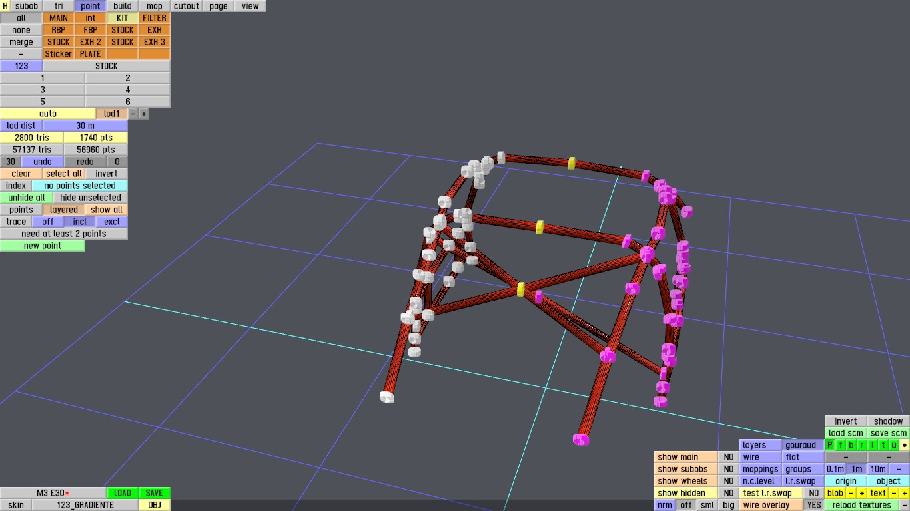This screenshot has width=910, height=511.
Task: Select the FILTER layer
Action: pos(155,18)
